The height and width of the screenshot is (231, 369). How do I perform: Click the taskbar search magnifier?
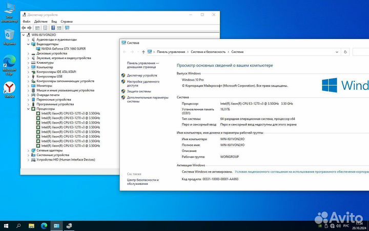[x=18, y=226]
